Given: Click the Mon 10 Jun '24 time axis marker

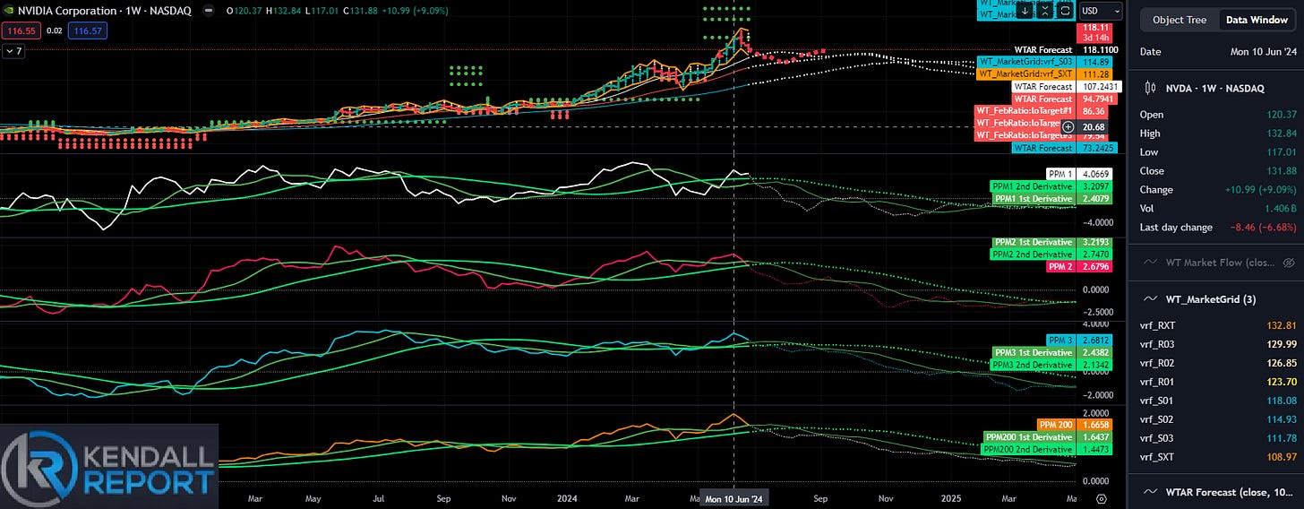Looking at the screenshot, I should click(733, 497).
